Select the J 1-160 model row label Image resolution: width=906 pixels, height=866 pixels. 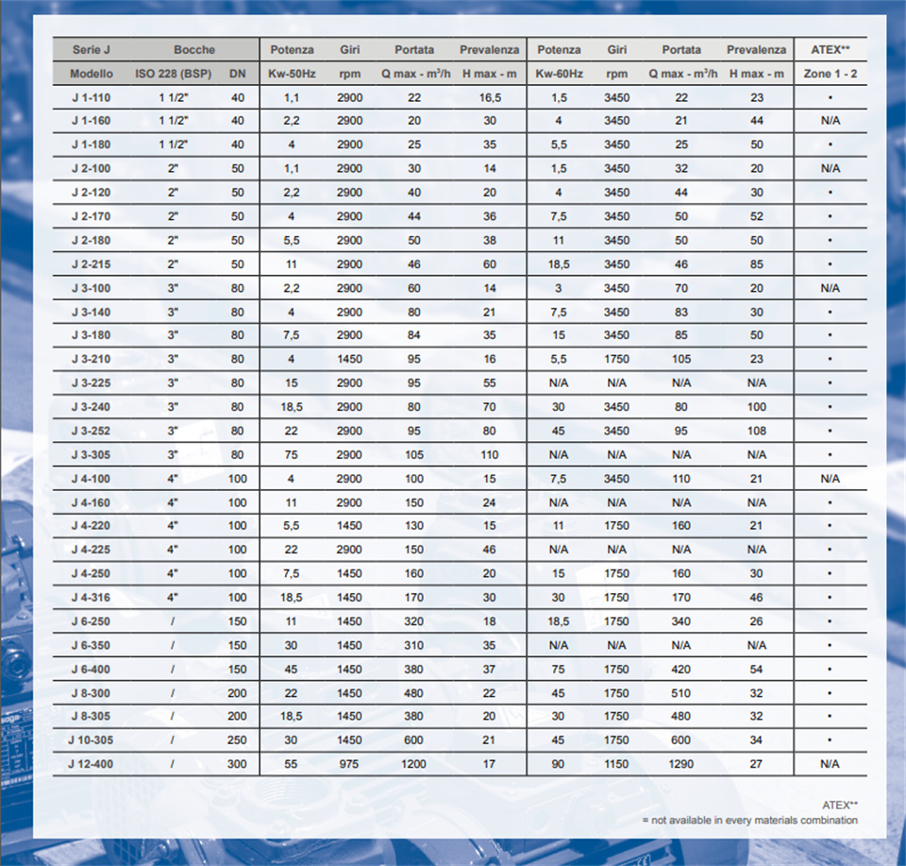click(x=92, y=121)
